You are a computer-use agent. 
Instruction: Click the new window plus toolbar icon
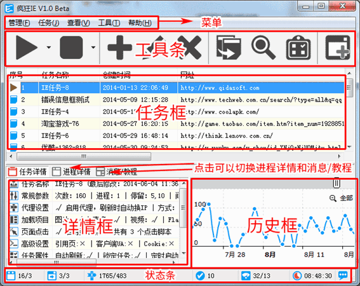click(338, 48)
